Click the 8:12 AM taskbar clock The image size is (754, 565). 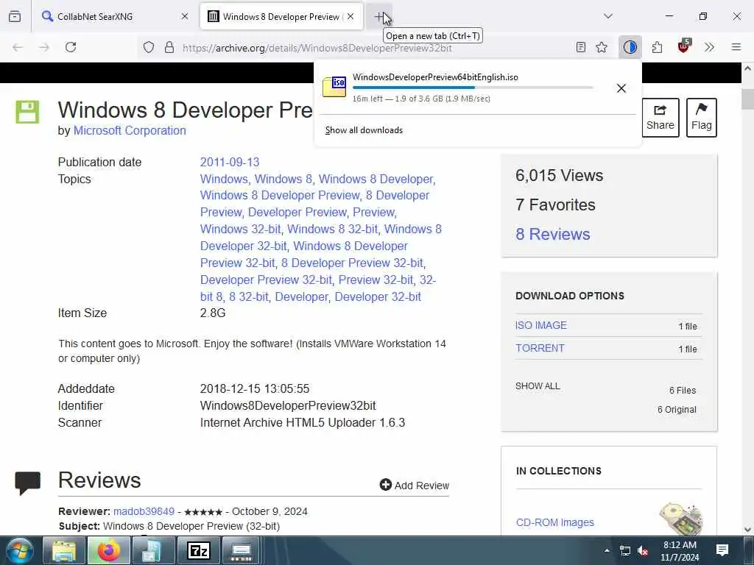[x=680, y=550]
